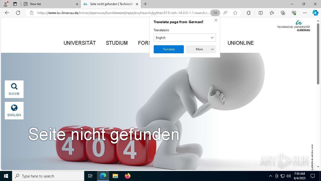Close the translate popup
Image resolution: width=321 pixels, height=181 pixels.
click(216, 20)
